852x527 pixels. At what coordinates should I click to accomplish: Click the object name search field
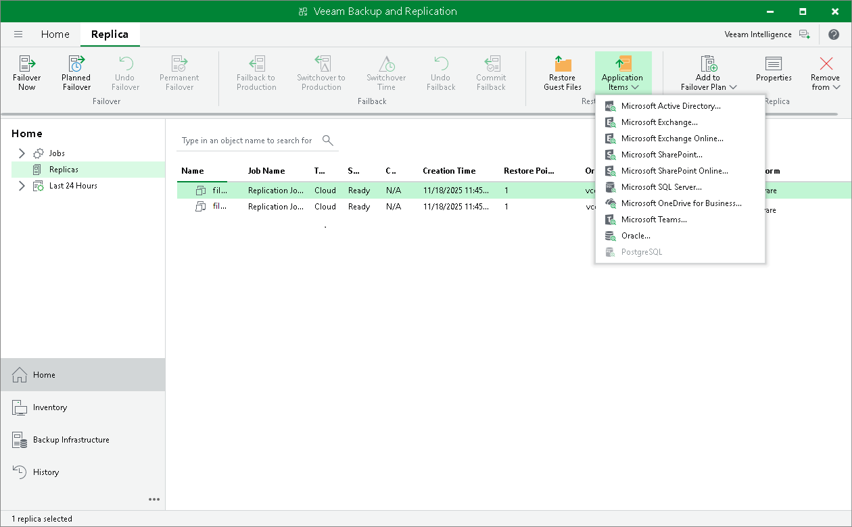coord(247,141)
